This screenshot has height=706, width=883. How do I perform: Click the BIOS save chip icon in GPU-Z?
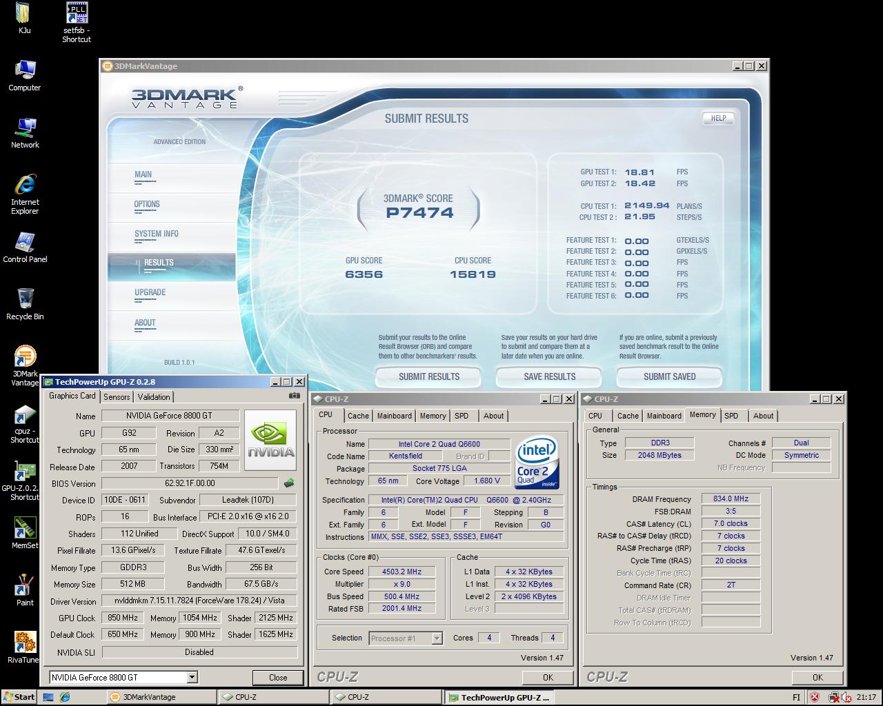pos(289,483)
